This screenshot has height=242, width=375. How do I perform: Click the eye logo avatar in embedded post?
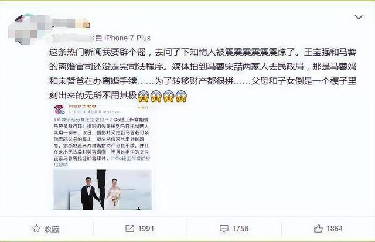[59, 110]
